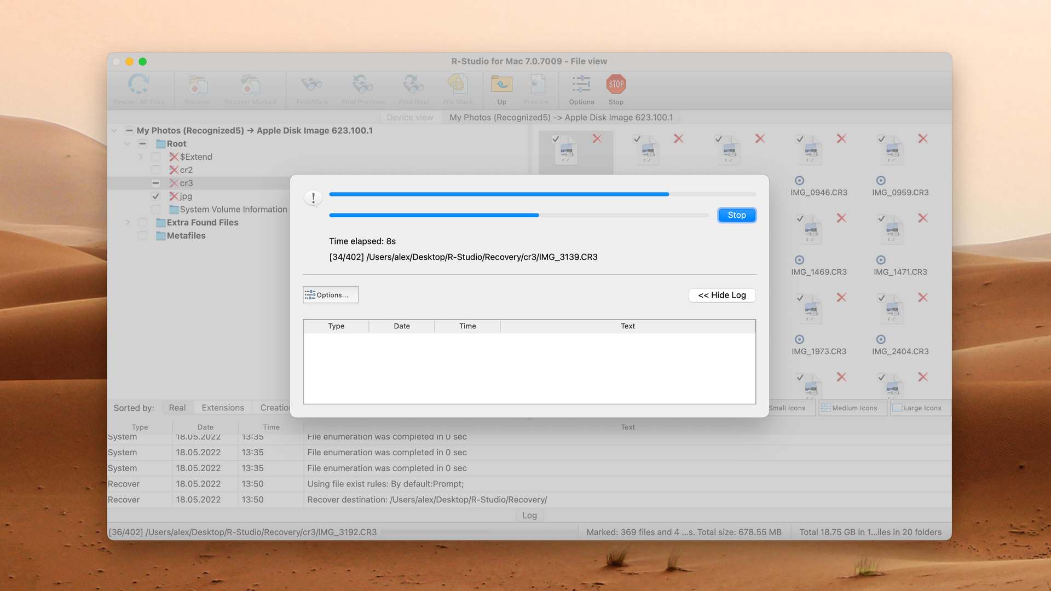
Task: Click the upper overall progress bar
Action: (542, 194)
